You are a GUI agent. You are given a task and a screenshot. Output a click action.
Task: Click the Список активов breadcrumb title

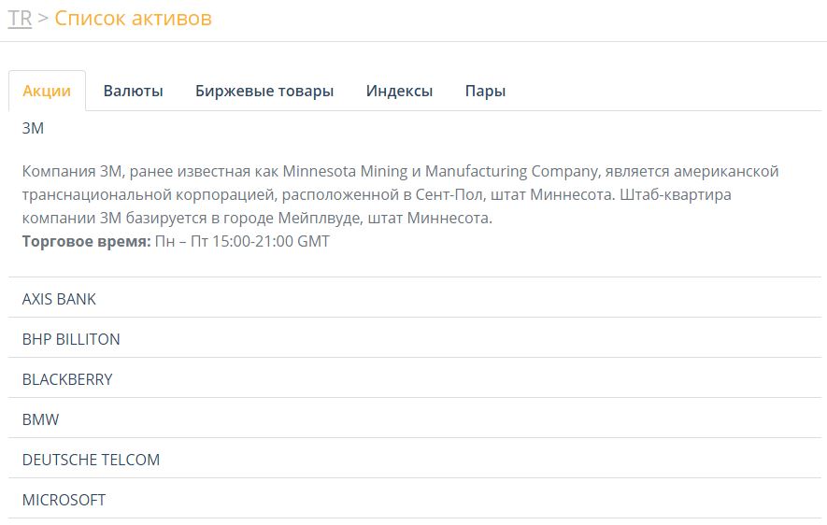click(133, 19)
